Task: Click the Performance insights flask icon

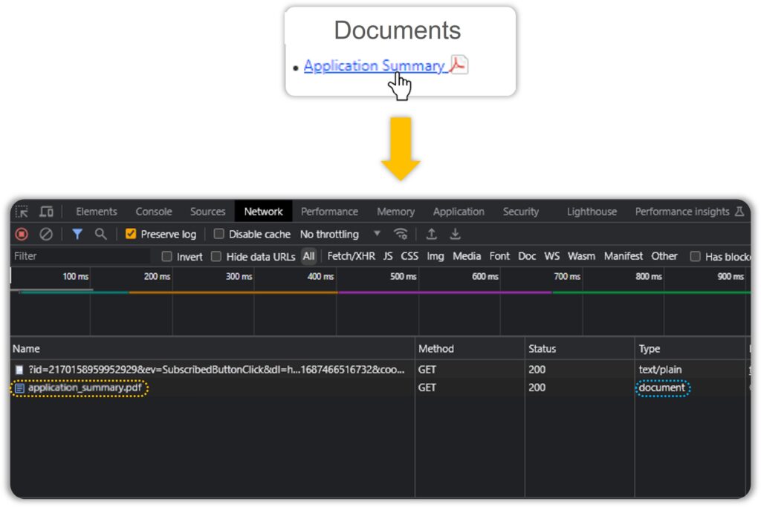Action: coord(739,212)
